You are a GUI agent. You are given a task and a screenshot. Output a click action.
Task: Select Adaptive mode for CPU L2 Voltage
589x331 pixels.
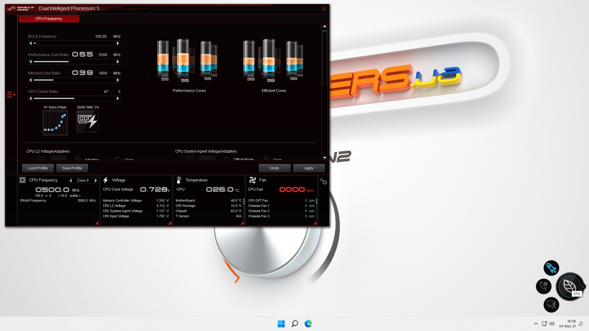click(x=78, y=159)
